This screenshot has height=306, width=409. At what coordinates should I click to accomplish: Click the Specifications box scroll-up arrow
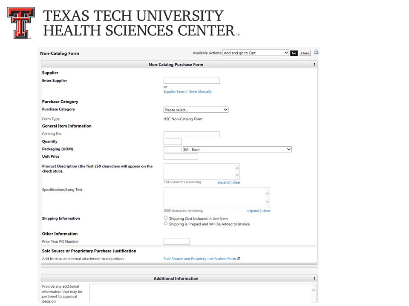(267, 194)
